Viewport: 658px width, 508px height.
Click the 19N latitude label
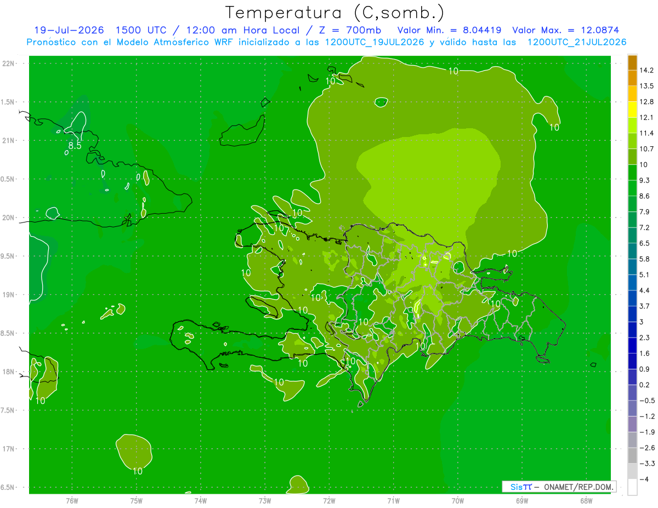tap(9, 295)
